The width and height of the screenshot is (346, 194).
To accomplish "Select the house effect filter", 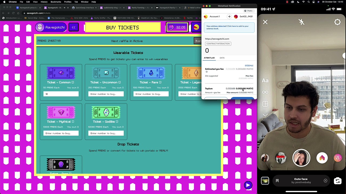I will (x=322, y=158).
